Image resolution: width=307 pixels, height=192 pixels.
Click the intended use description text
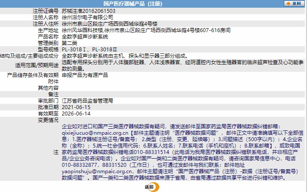(183, 65)
